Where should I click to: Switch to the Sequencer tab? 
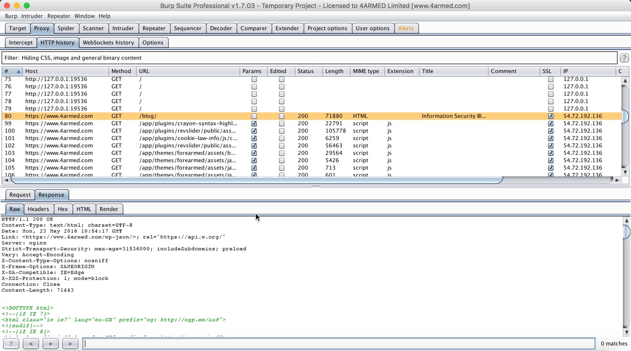click(188, 28)
